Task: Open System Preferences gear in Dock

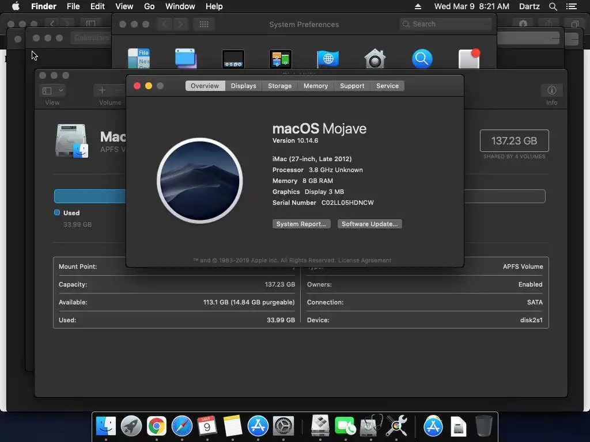Action: [283, 426]
